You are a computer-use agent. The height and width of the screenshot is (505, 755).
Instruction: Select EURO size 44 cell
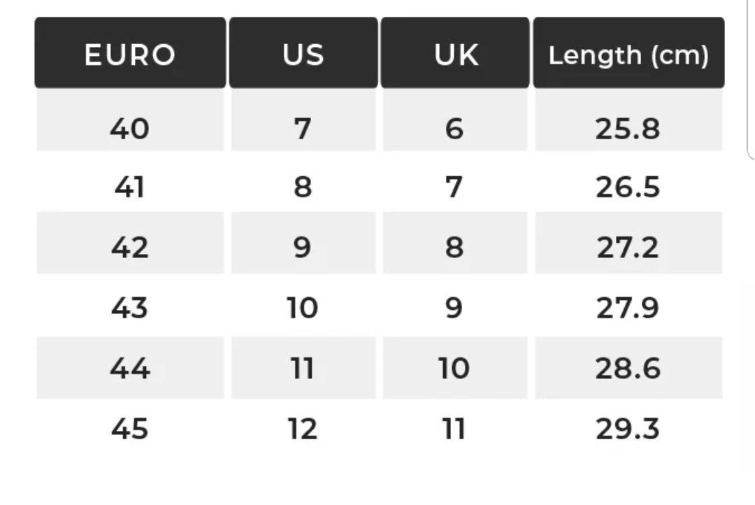pyautogui.click(x=130, y=368)
